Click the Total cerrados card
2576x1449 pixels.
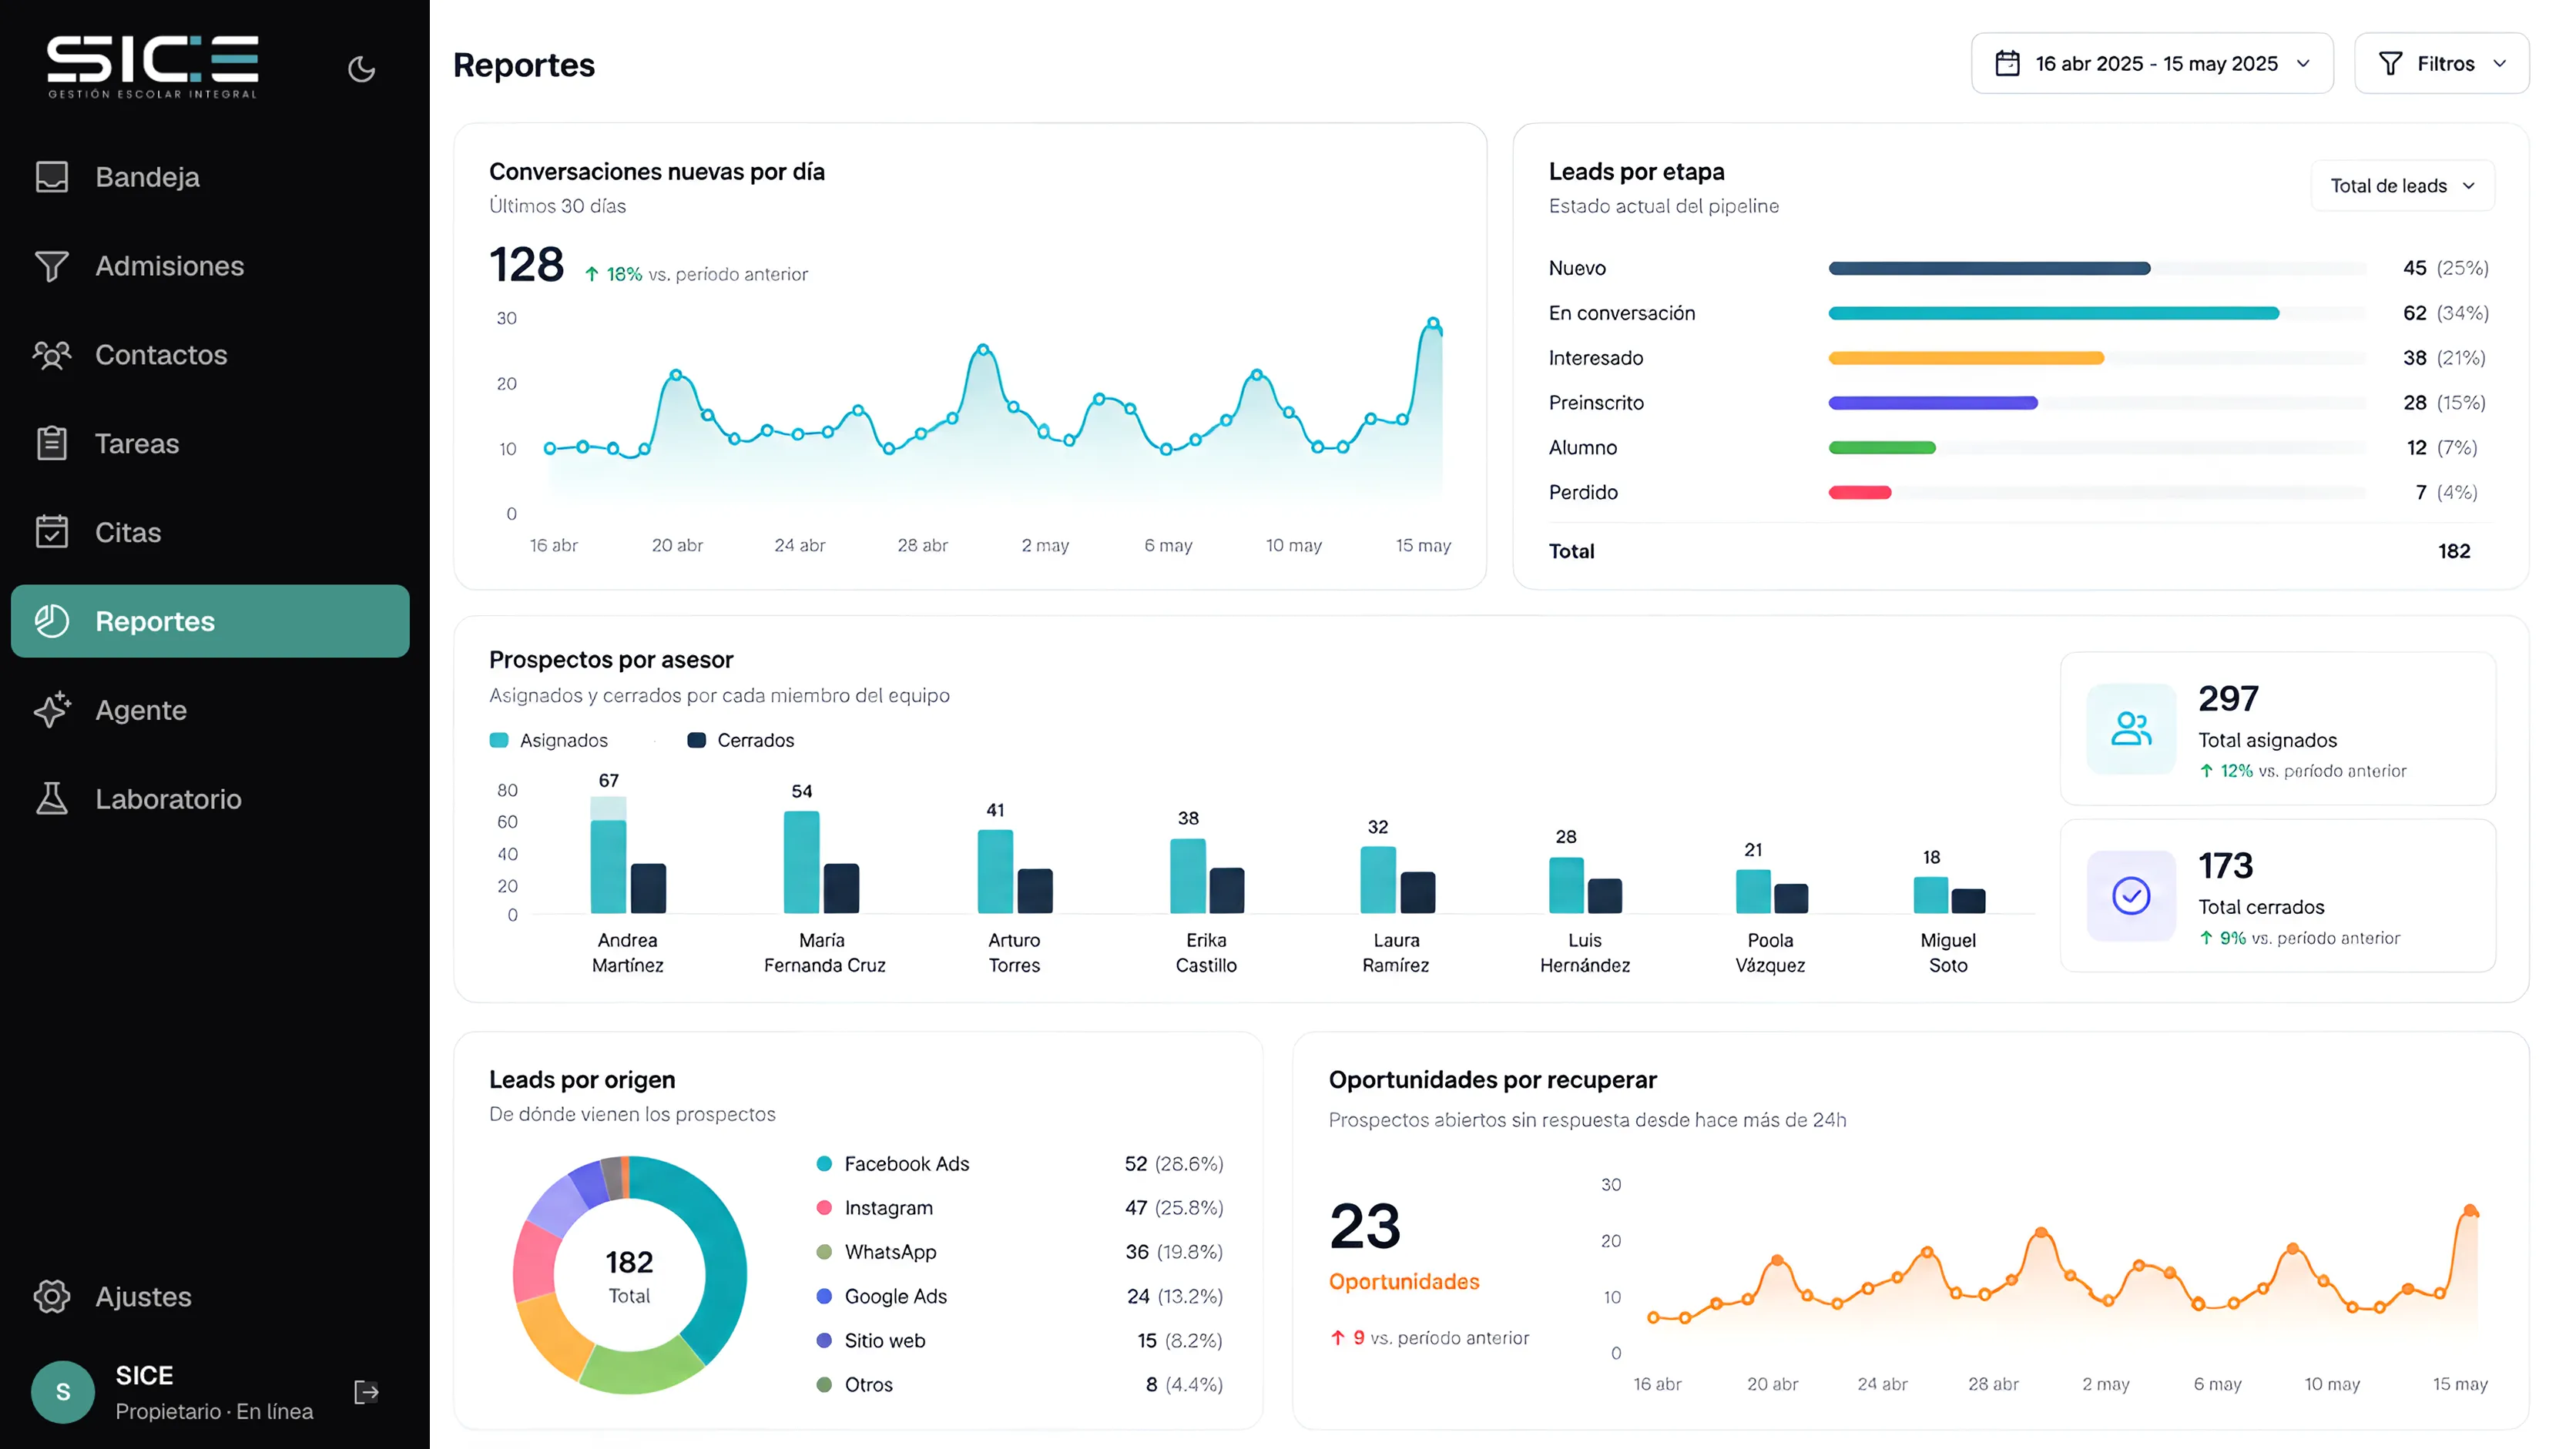(x=2278, y=895)
